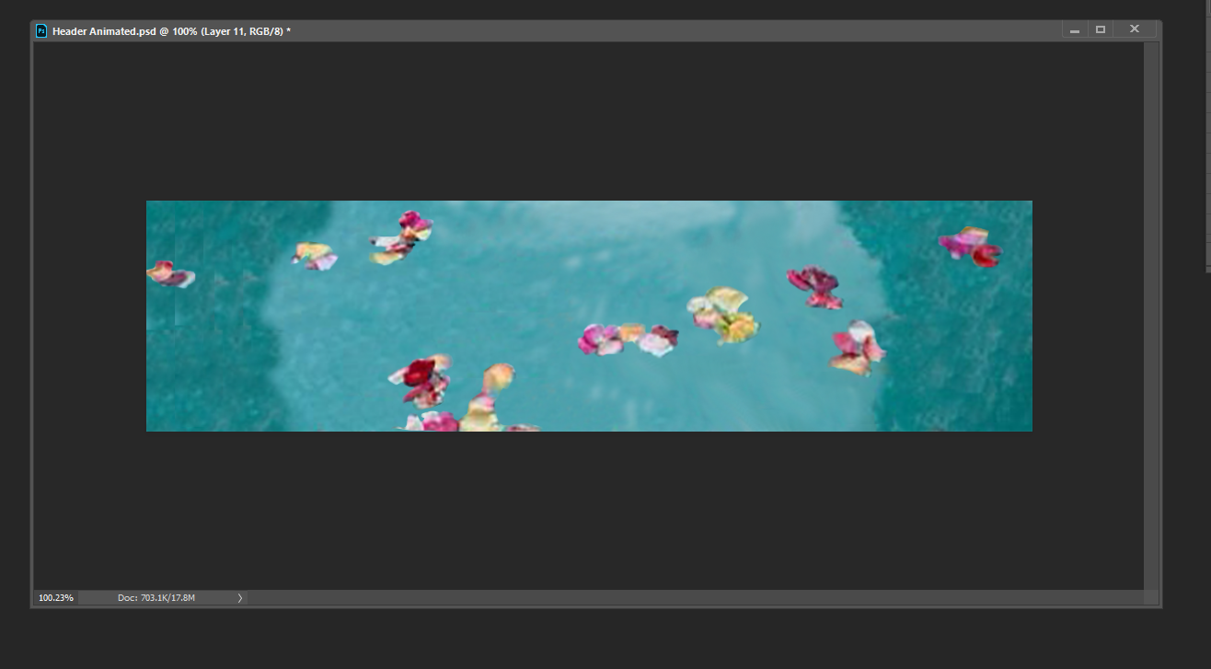Close the Header Animated.psd document

[1135, 29]
